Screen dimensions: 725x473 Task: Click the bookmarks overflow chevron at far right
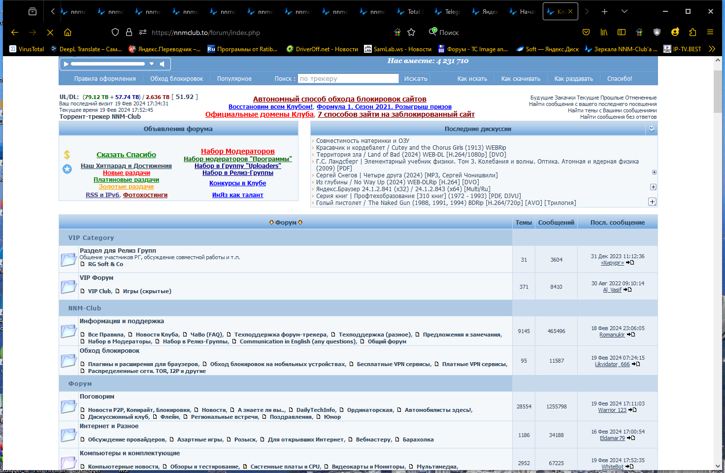pyautogui.click(x=712, y=49)
